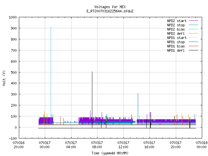The image size is (208, 156).
Task: Click the -100 y-axis tick label
Action: [13, 138]
